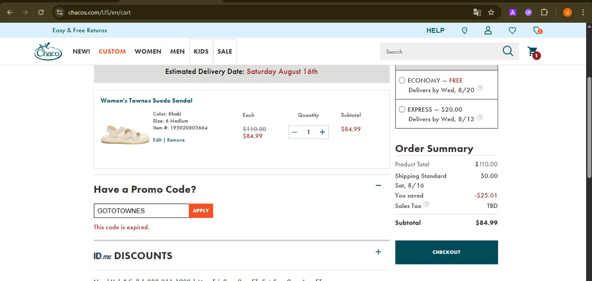
Task: Select the ECONOMY free shipping option
Action: pos(402,80)
